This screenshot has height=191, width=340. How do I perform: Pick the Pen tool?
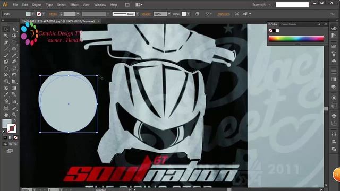6,42
